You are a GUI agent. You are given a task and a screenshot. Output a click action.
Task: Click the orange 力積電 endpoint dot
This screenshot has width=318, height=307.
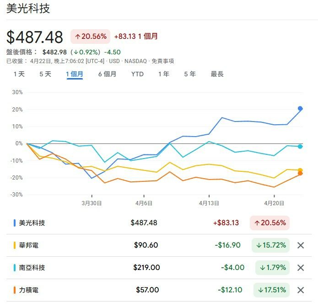[x=300, y=173]
